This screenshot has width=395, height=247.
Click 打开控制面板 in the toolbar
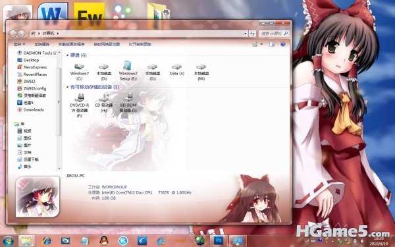(140, 44)
